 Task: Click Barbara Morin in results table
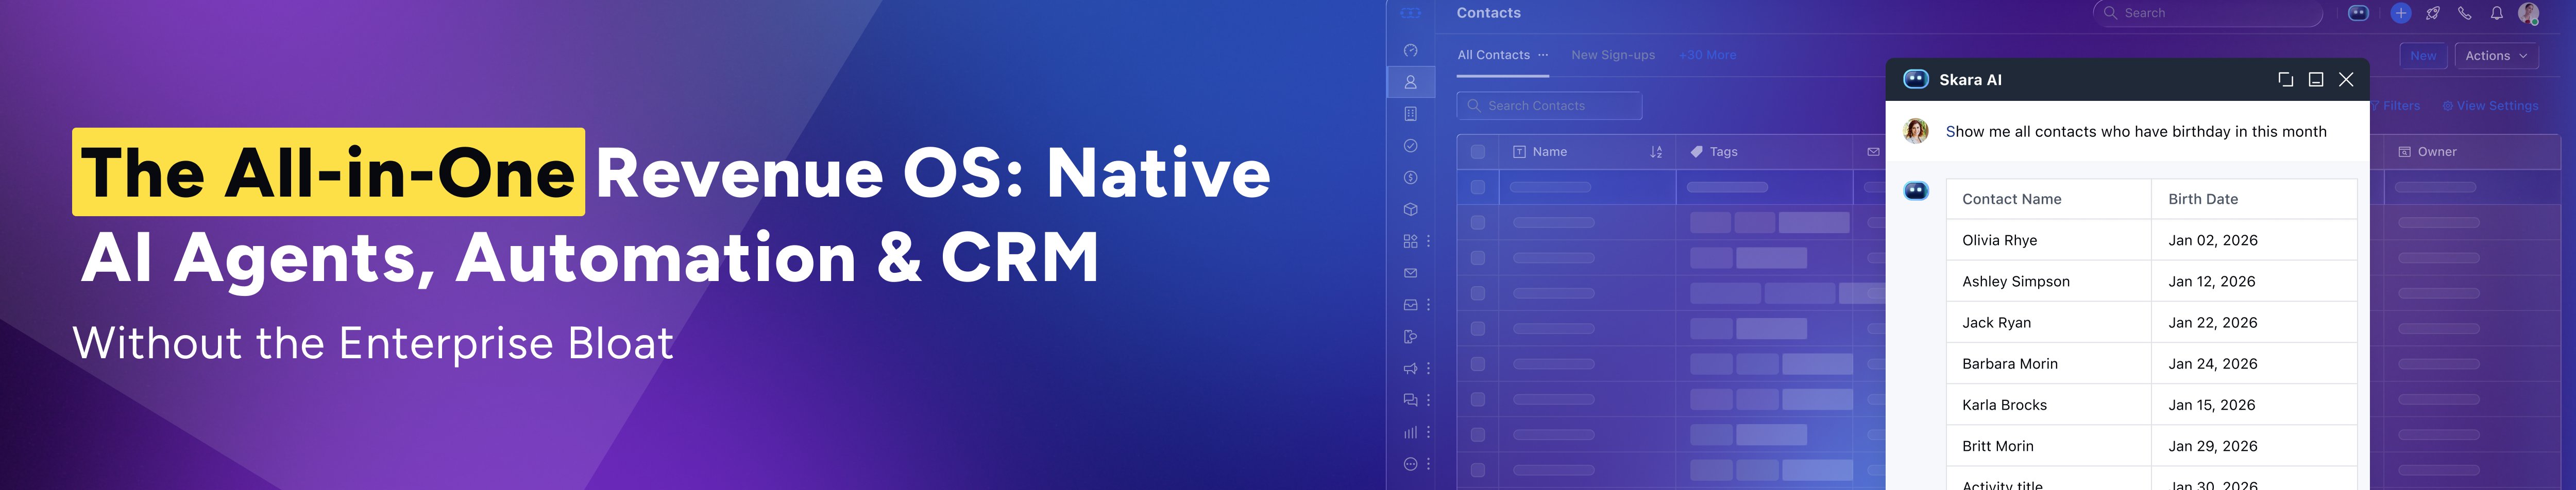2010,364
